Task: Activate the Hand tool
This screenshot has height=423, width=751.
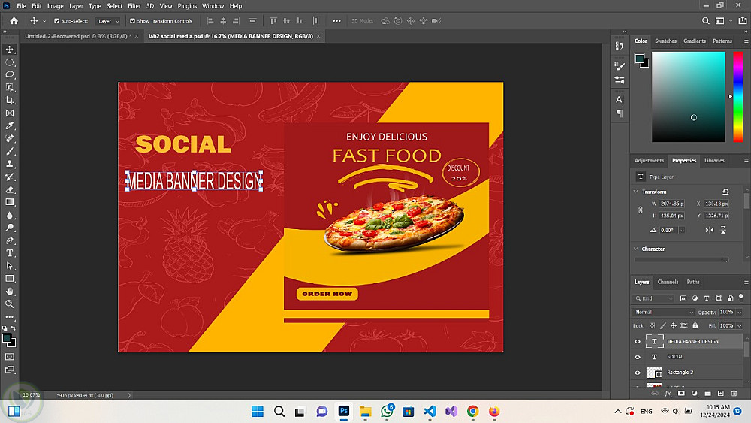Action: 10,291
